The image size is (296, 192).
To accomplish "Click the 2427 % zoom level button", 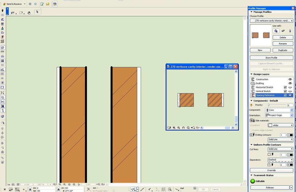I will [41, 185].
